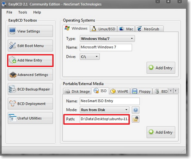Click the box icon on WinPE tab
This screenshot has height=159, width=191.
tap(113, 91)
